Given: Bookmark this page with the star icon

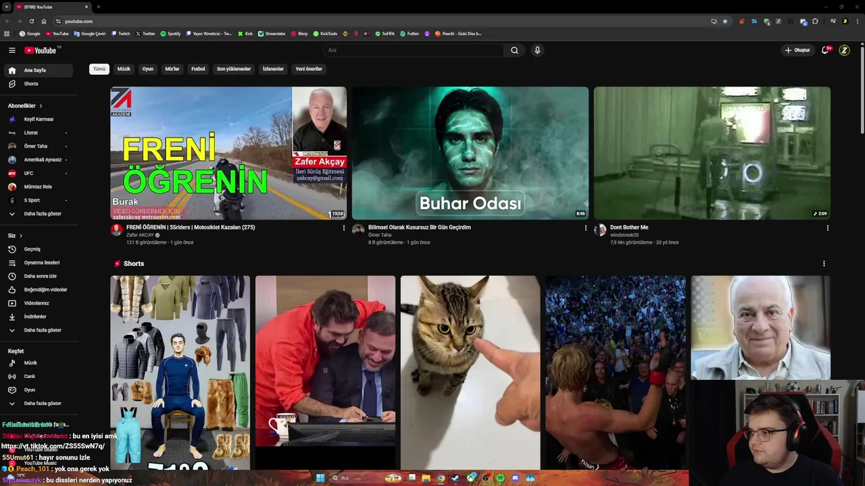Looking at the screenshot, I should [x=725, y=21].
